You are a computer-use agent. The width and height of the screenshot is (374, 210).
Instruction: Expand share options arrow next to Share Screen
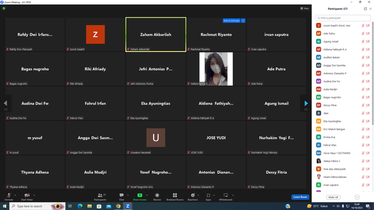(x=147, y=195)
